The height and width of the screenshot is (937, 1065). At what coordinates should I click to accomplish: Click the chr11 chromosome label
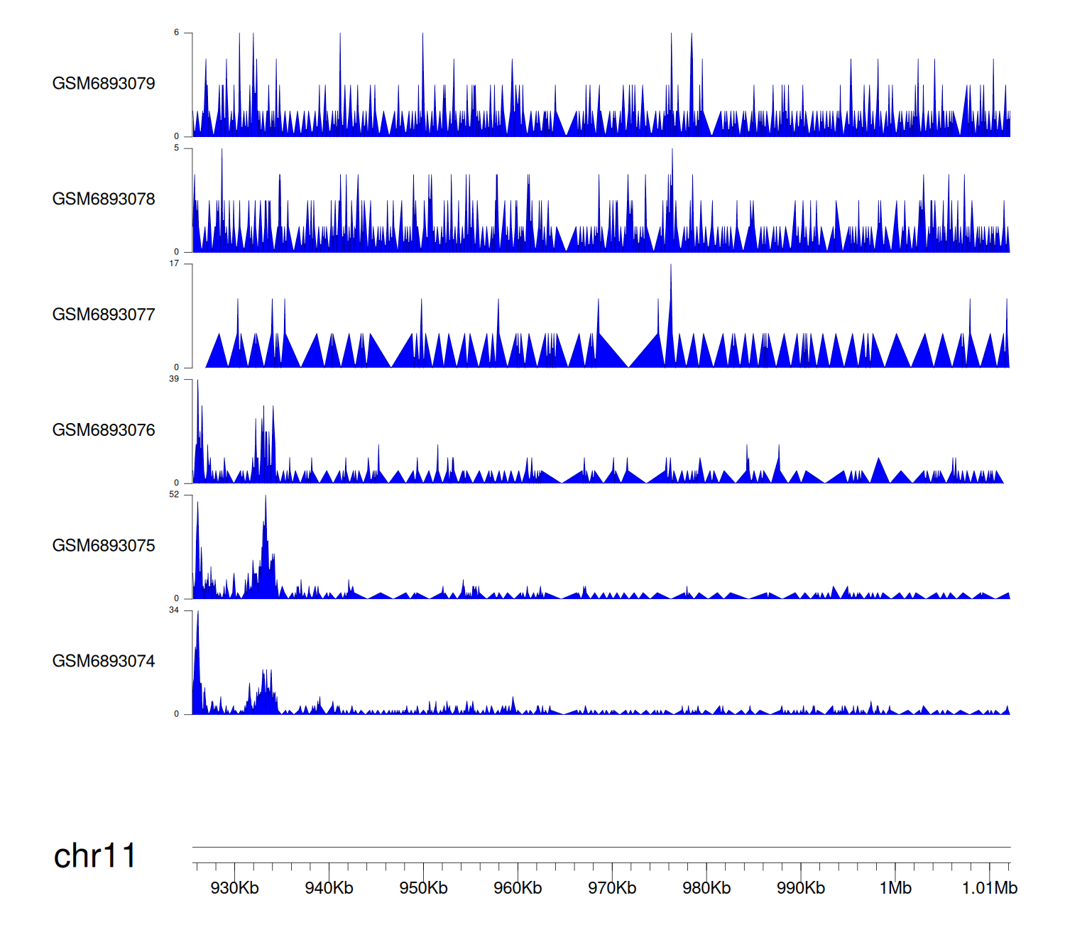(x=94, y=856)
